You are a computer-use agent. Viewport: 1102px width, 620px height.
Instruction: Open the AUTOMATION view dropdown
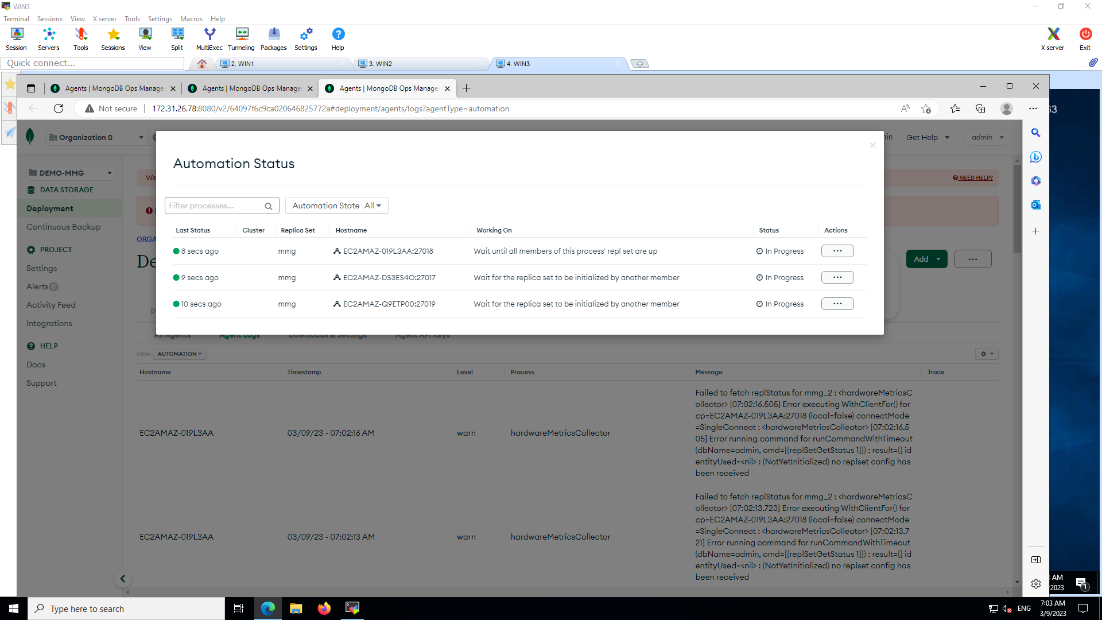click(179, 354)
